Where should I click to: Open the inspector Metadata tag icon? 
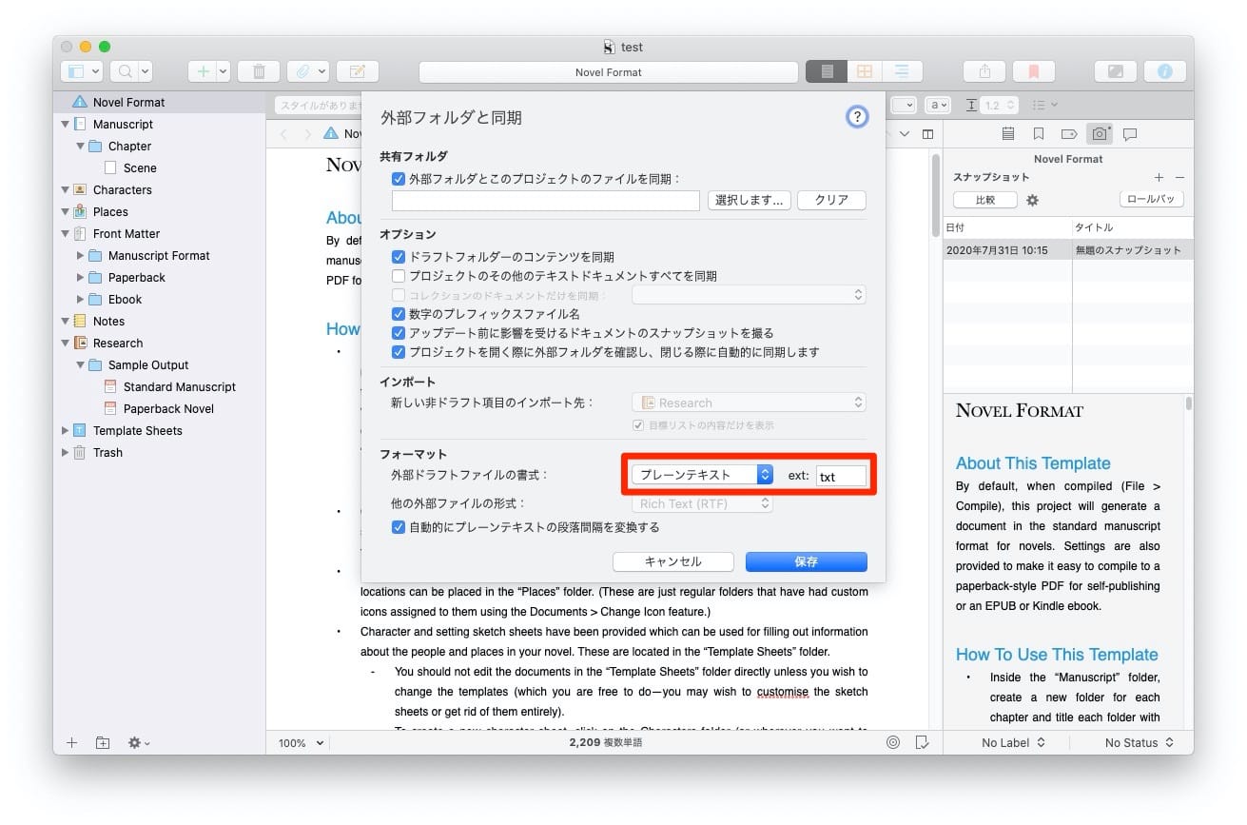click(1069, 134)
